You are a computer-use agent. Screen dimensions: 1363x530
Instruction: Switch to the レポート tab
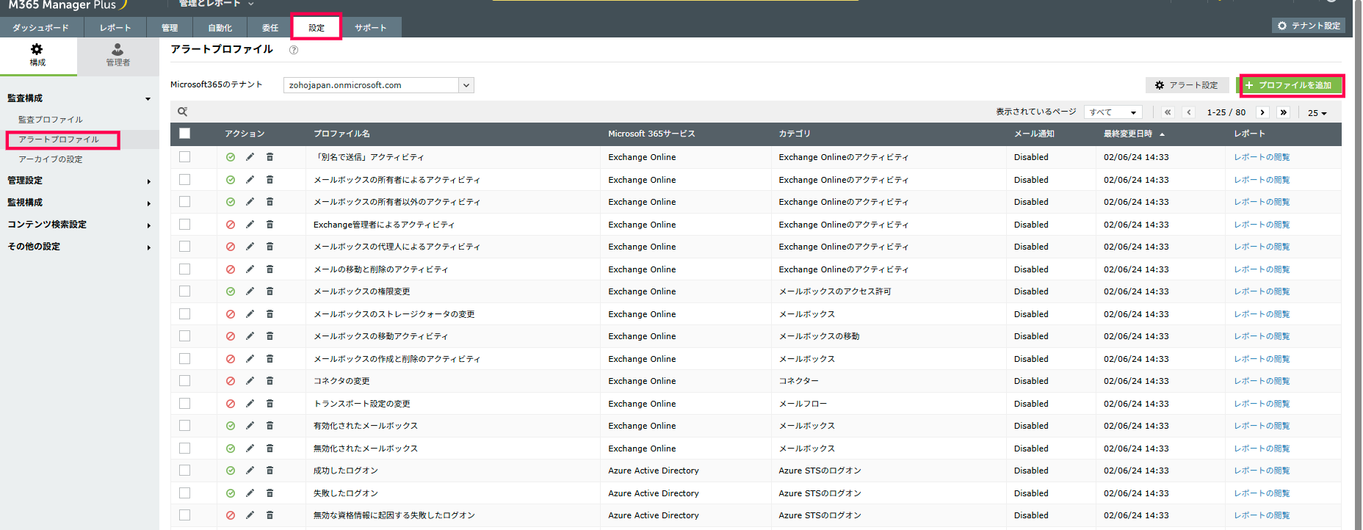click(x=115, y=28)
